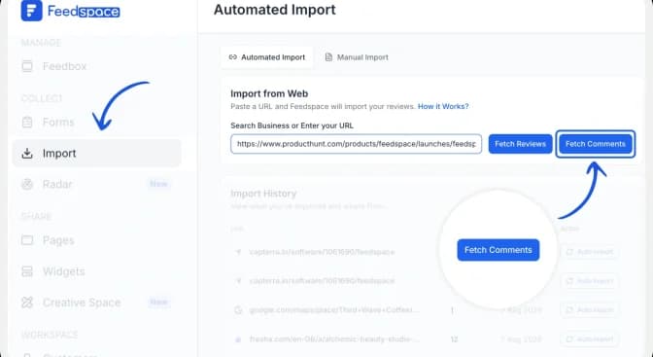This screenshot has height=357, width=653.
Task: Click the Fetch Reviews button
Action: pos(520,144)
